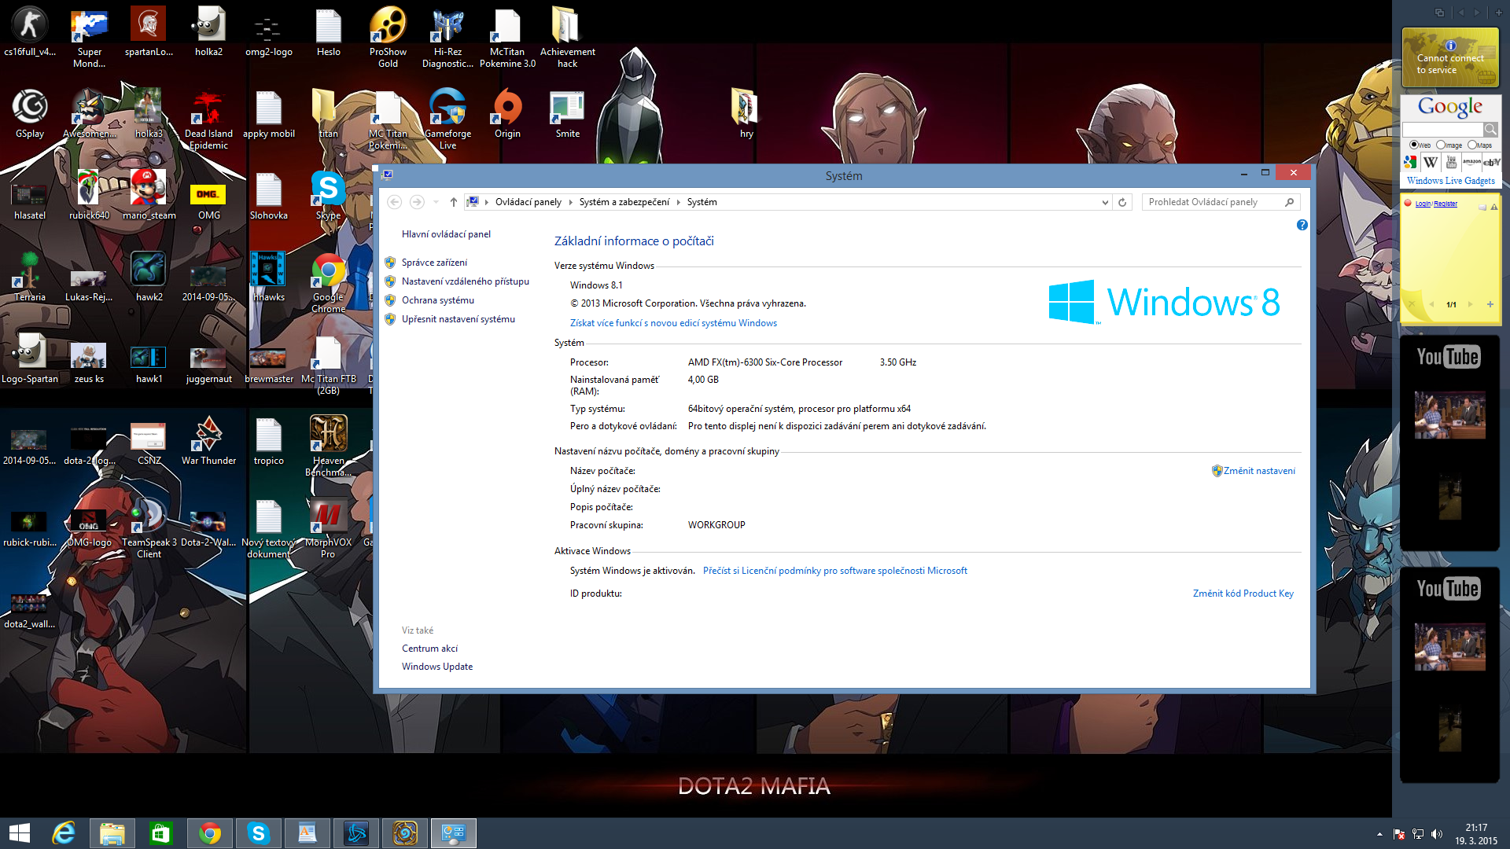Open the help question mark icon
Image resolution: width=1510 pixels, height=849 pixels.
coord(1302,225)
